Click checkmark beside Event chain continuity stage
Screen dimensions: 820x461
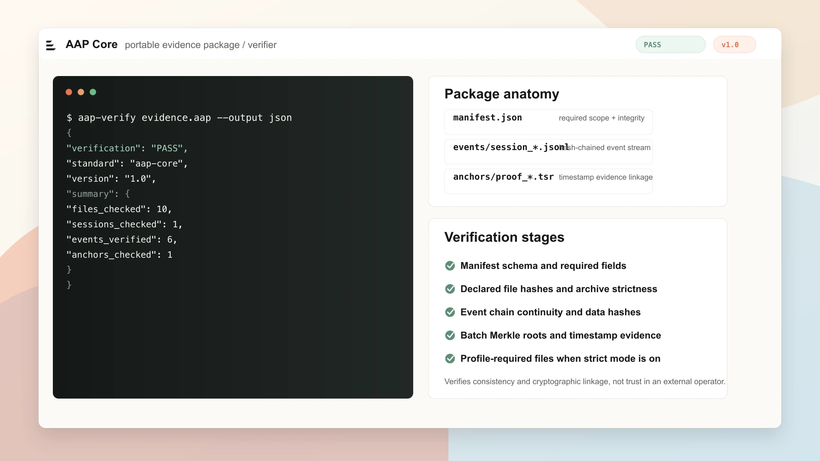coord(450,312)
